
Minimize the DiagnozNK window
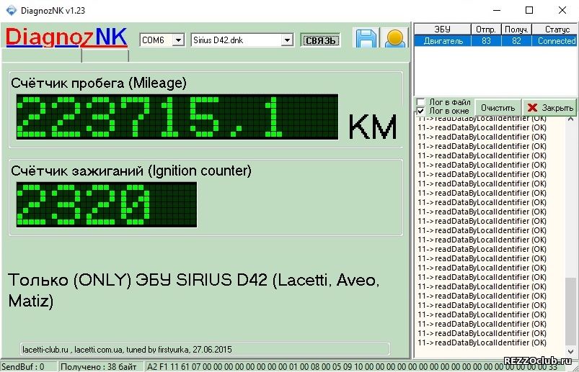point(497,10)
